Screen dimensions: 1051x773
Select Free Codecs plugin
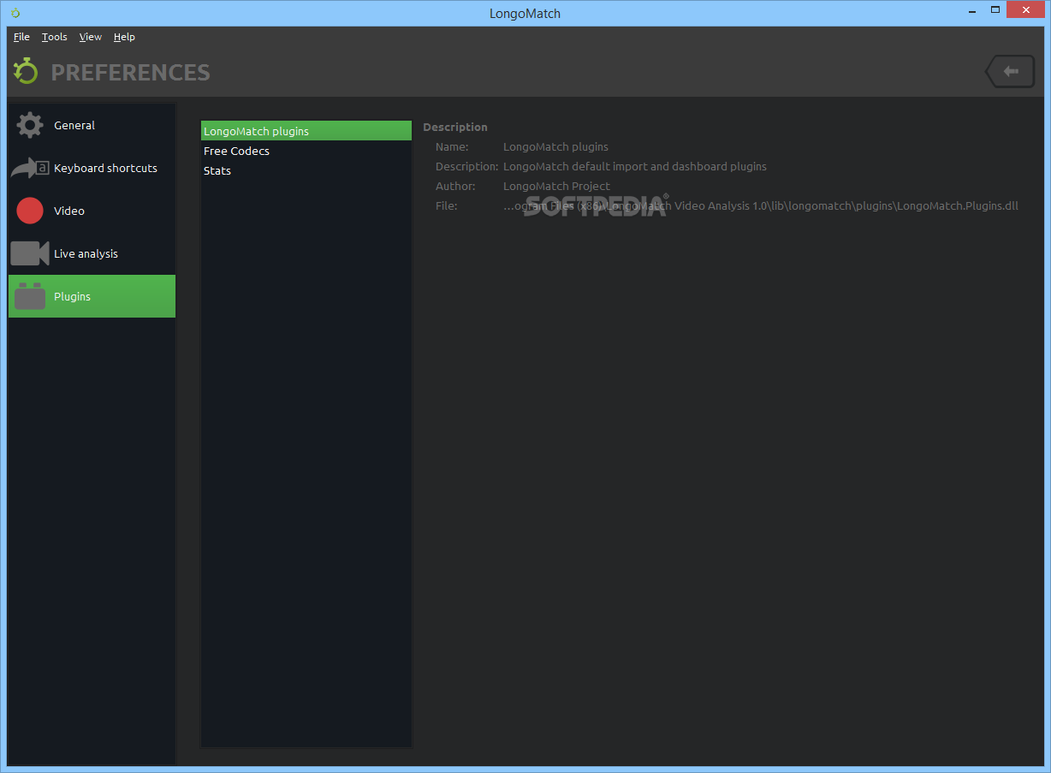(x=306, y=151)
